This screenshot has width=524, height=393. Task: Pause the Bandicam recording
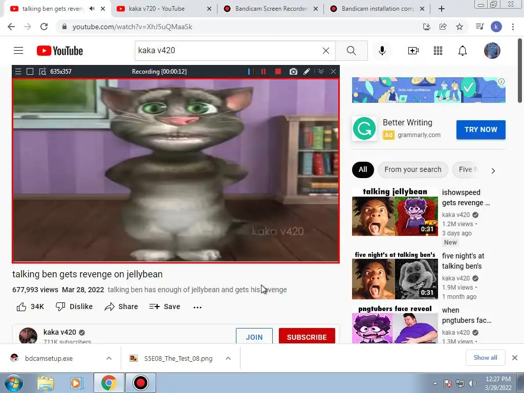coord(264,72)
